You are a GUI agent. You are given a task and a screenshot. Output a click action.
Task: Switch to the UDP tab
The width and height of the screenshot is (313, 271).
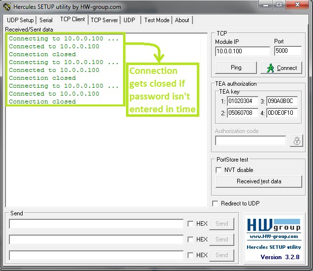click(x=129, y=20)
